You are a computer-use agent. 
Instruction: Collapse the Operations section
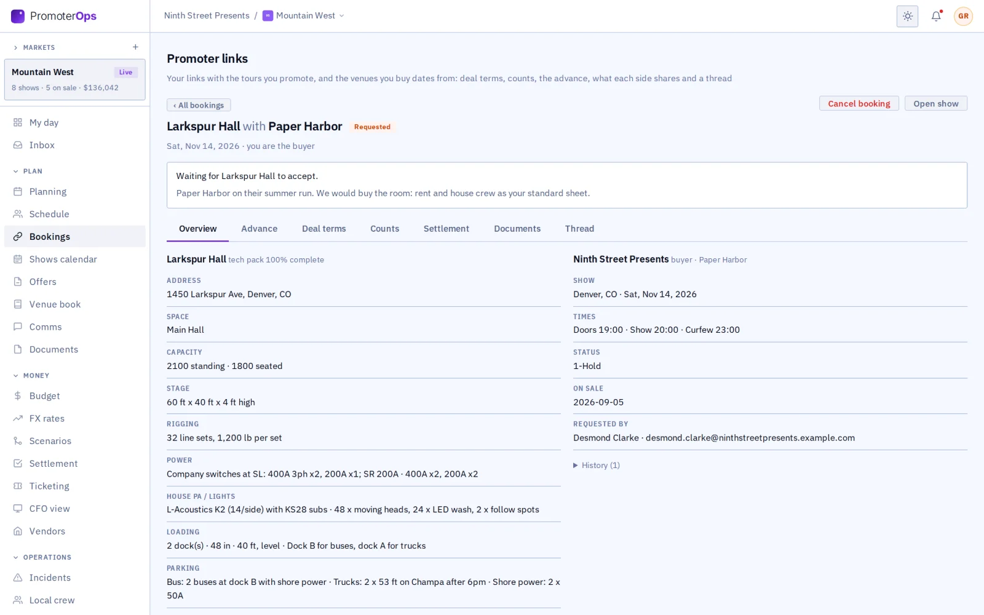42,557
